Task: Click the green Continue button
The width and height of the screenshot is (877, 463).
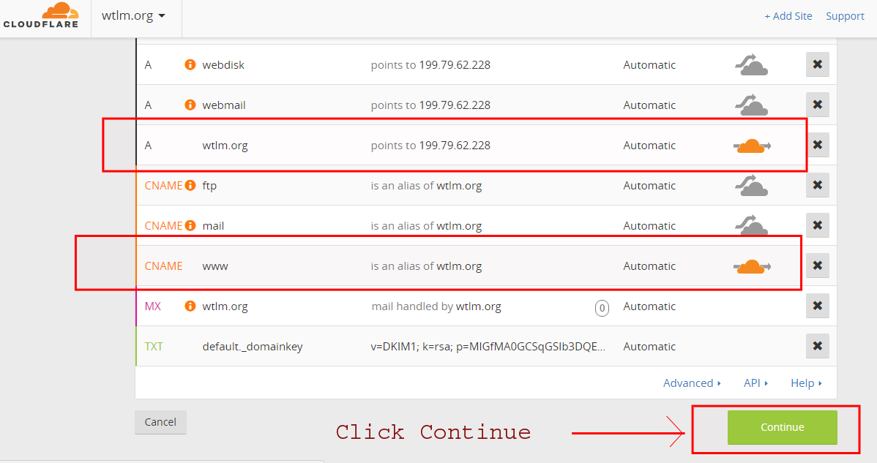Action: 782,427
